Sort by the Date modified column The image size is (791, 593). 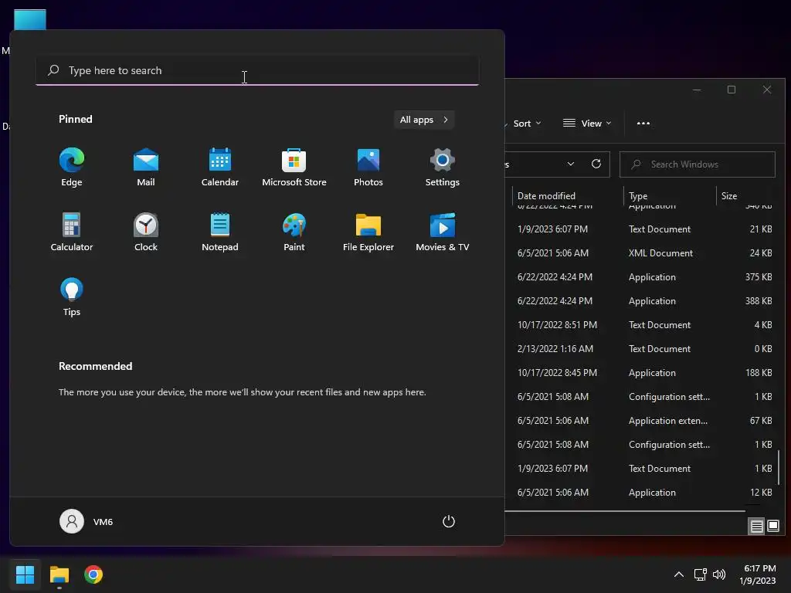tap(568, 195)
